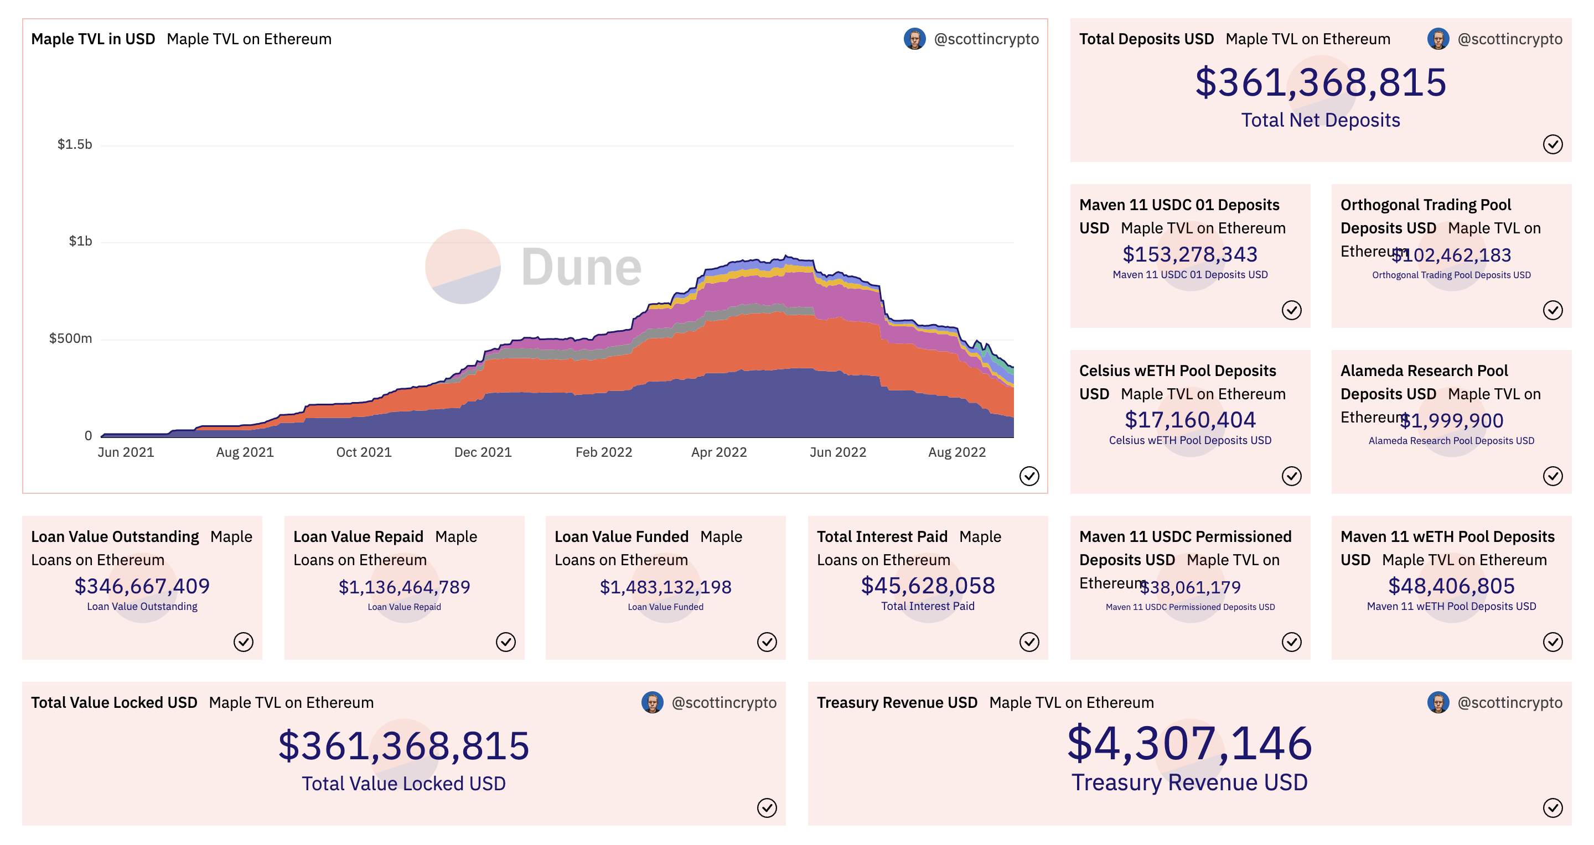
Task: Open Loan Value Funded title link
Action: (x=621, y=536)
